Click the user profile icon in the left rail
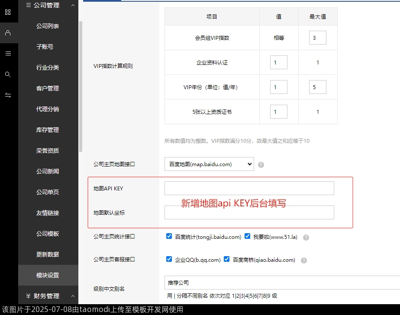The height and width of the screenshot is (315, 400). 8,32
